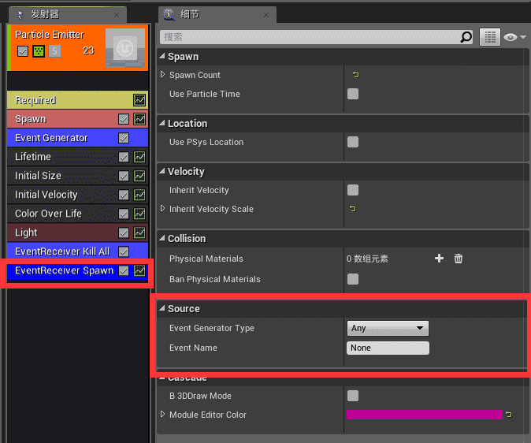Image resolution: width=531 pixels, height=443 pixels.
Task: Enable the Use Particle Time checkbox
Action: coord(353,94)
